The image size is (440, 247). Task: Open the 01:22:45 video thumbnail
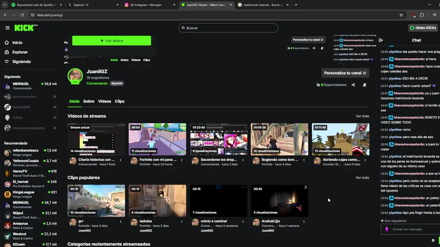(x=219, y=139)
